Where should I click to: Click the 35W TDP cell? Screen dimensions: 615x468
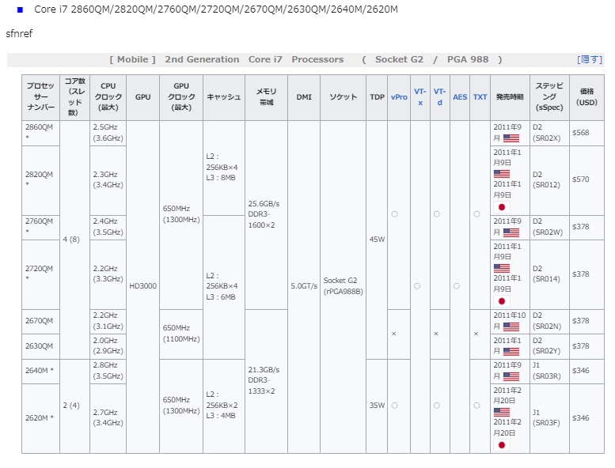377,406
